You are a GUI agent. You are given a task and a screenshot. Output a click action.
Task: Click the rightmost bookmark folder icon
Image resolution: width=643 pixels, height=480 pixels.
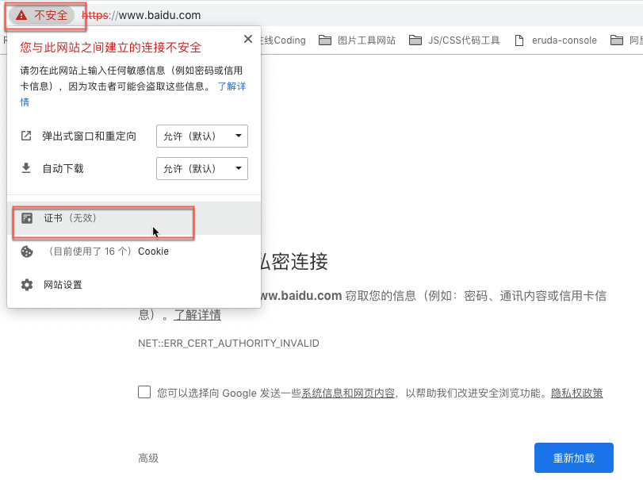[x=616, y=40]
